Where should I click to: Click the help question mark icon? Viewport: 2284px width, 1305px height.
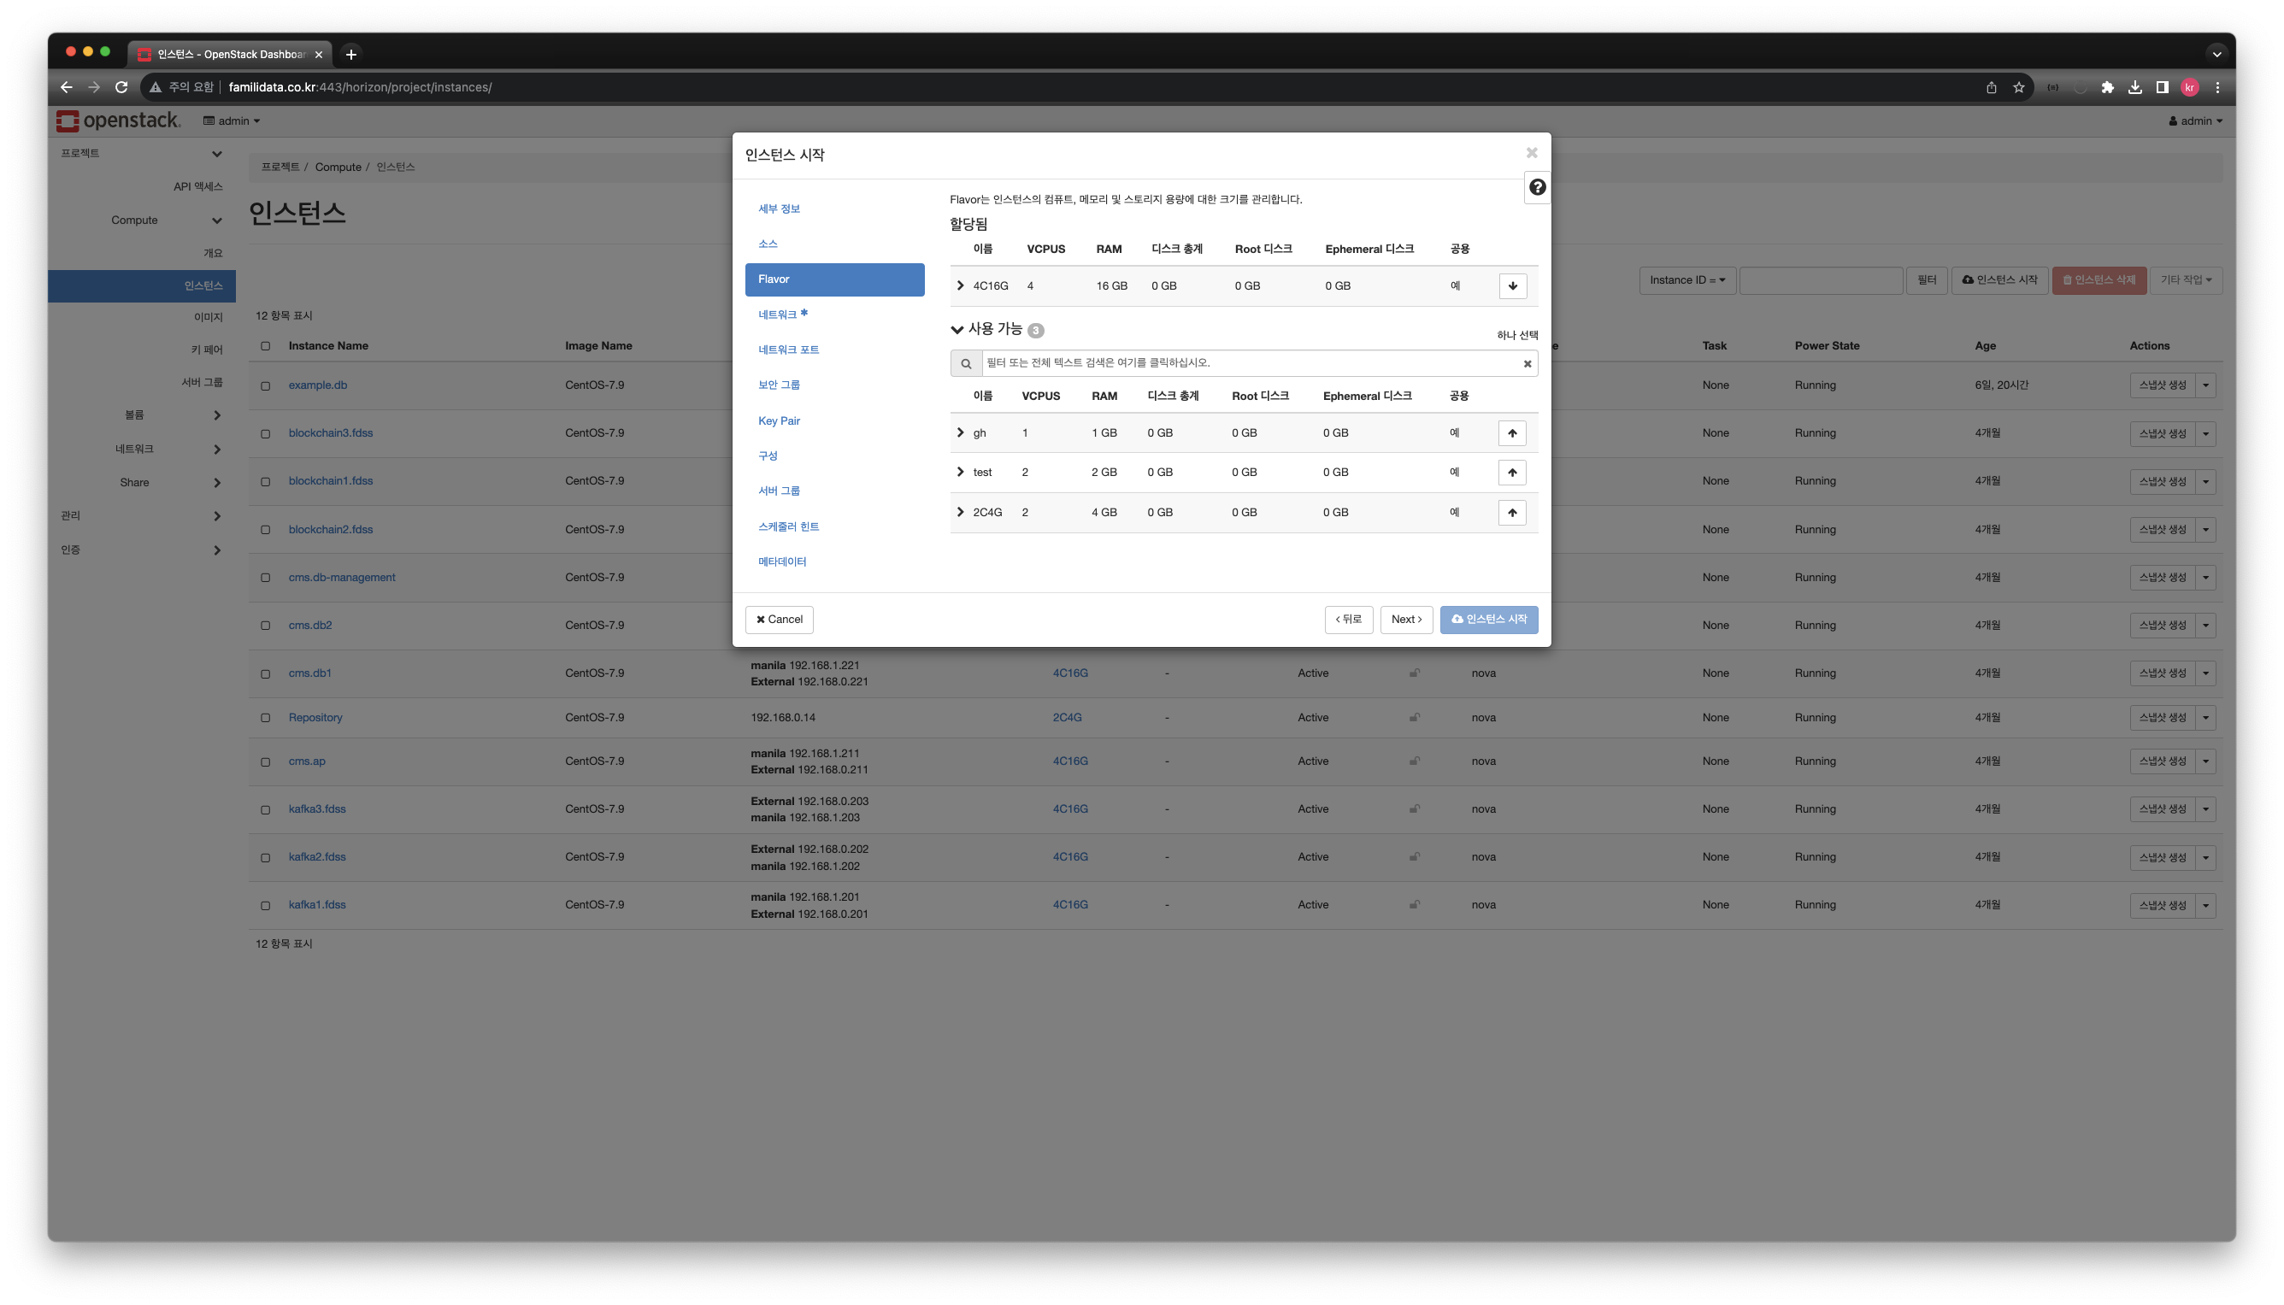(x=1537, y=187)
